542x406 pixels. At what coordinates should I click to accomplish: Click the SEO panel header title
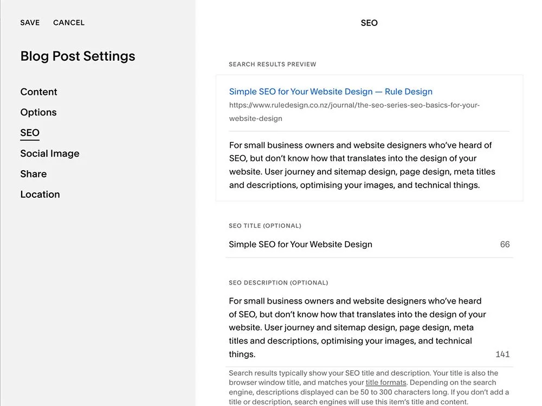(369, 23)
